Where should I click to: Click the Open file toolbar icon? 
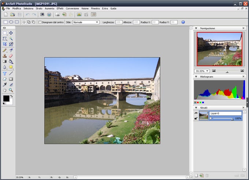coord(12,15)
